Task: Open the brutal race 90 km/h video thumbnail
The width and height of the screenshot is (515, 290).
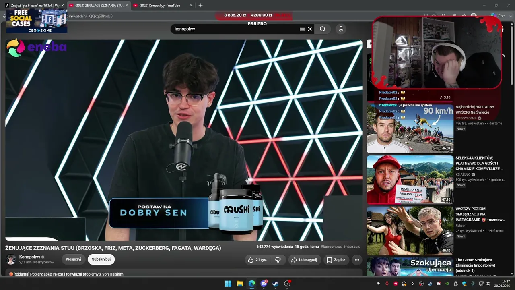Action: (x=410, y=128)
